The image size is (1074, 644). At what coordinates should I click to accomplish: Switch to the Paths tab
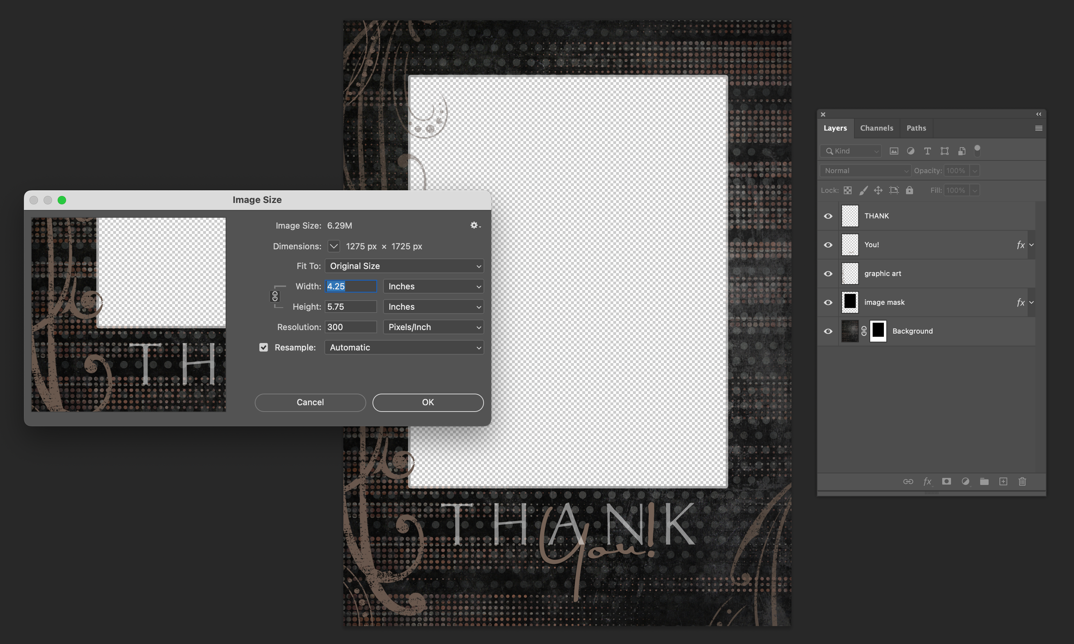tap(916, 128)
